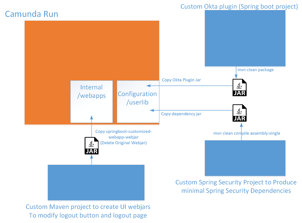Click the blue Custom Okta plugin box
Viewport: 302px width, 223px height.
point(245,38)
